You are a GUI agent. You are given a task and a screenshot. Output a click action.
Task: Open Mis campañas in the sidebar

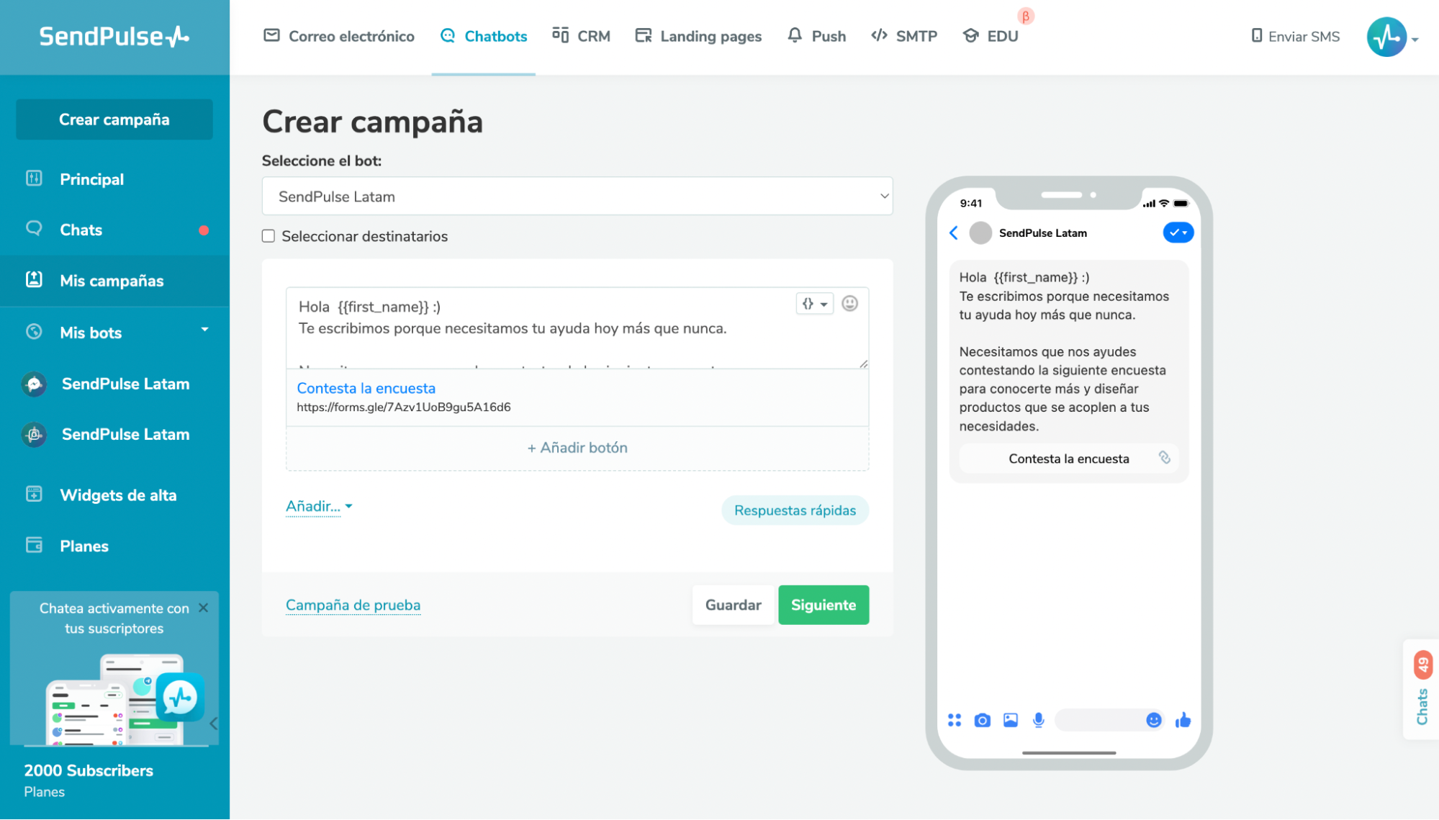(112, 281)
